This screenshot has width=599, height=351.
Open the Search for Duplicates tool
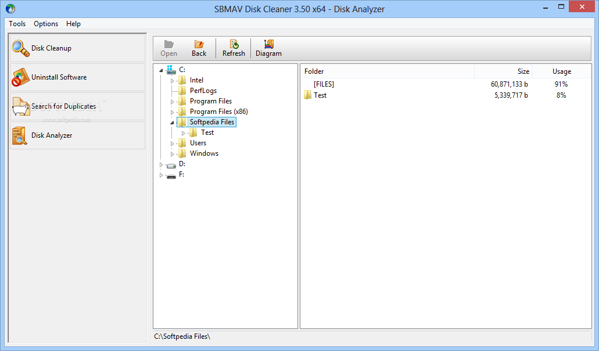(77, 106)
